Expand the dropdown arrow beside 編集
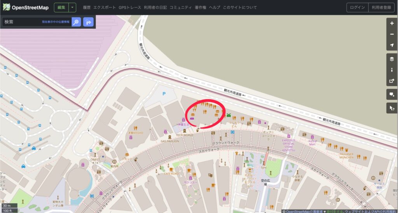The image size is (398, 213). (72, 8)
